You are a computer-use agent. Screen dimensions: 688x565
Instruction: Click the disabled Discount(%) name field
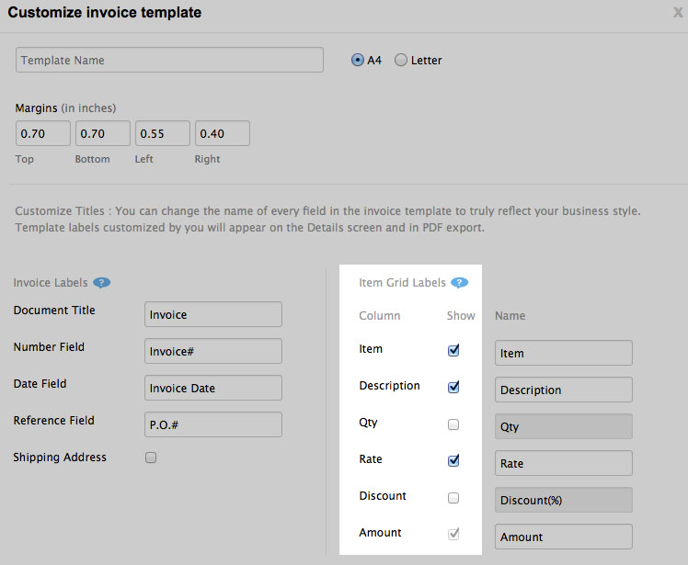tap(564, 500)
